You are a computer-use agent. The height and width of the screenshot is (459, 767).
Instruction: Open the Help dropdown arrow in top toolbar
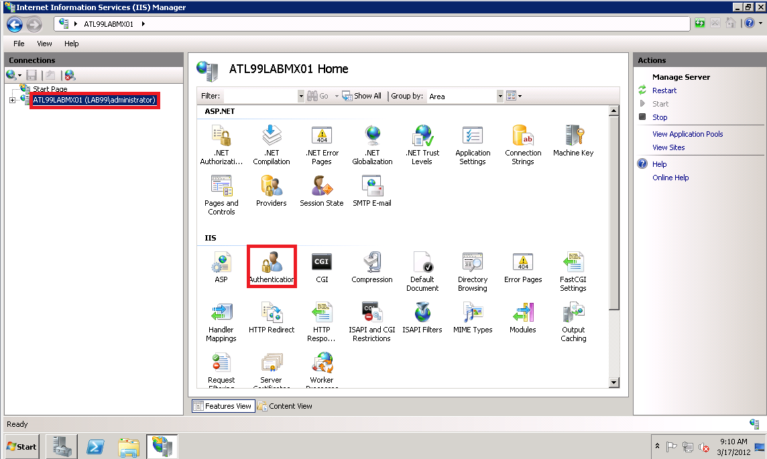click(761, 23)
